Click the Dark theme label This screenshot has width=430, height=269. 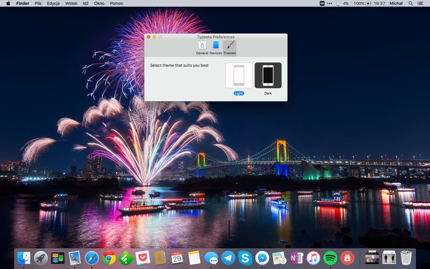pos(268,93)
